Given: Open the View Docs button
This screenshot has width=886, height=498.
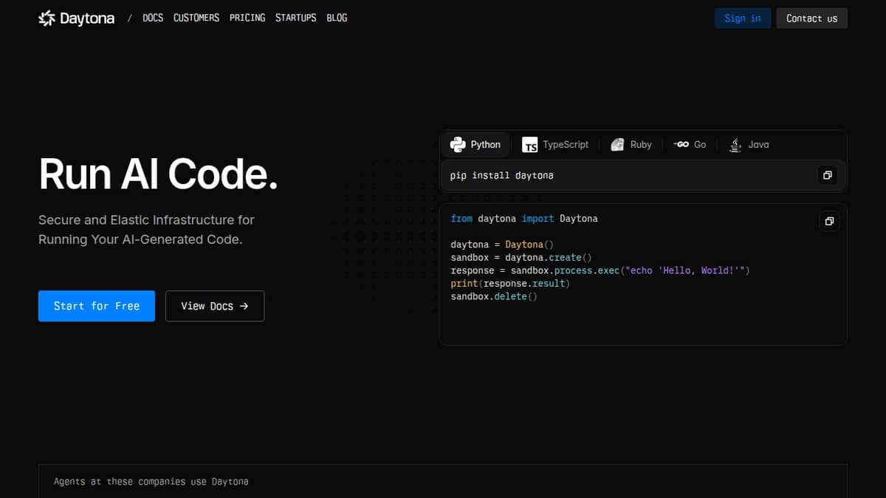Looking at the screenshot, I should (x=215, y=306).
